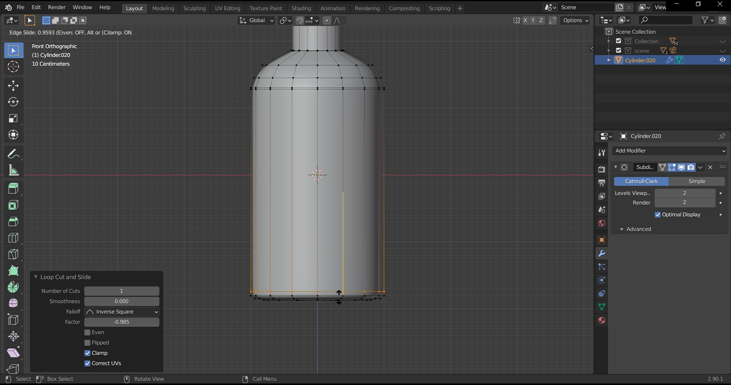Uncheck Correct UVs option
Screen dimensions: 731x385
point(87,363)
